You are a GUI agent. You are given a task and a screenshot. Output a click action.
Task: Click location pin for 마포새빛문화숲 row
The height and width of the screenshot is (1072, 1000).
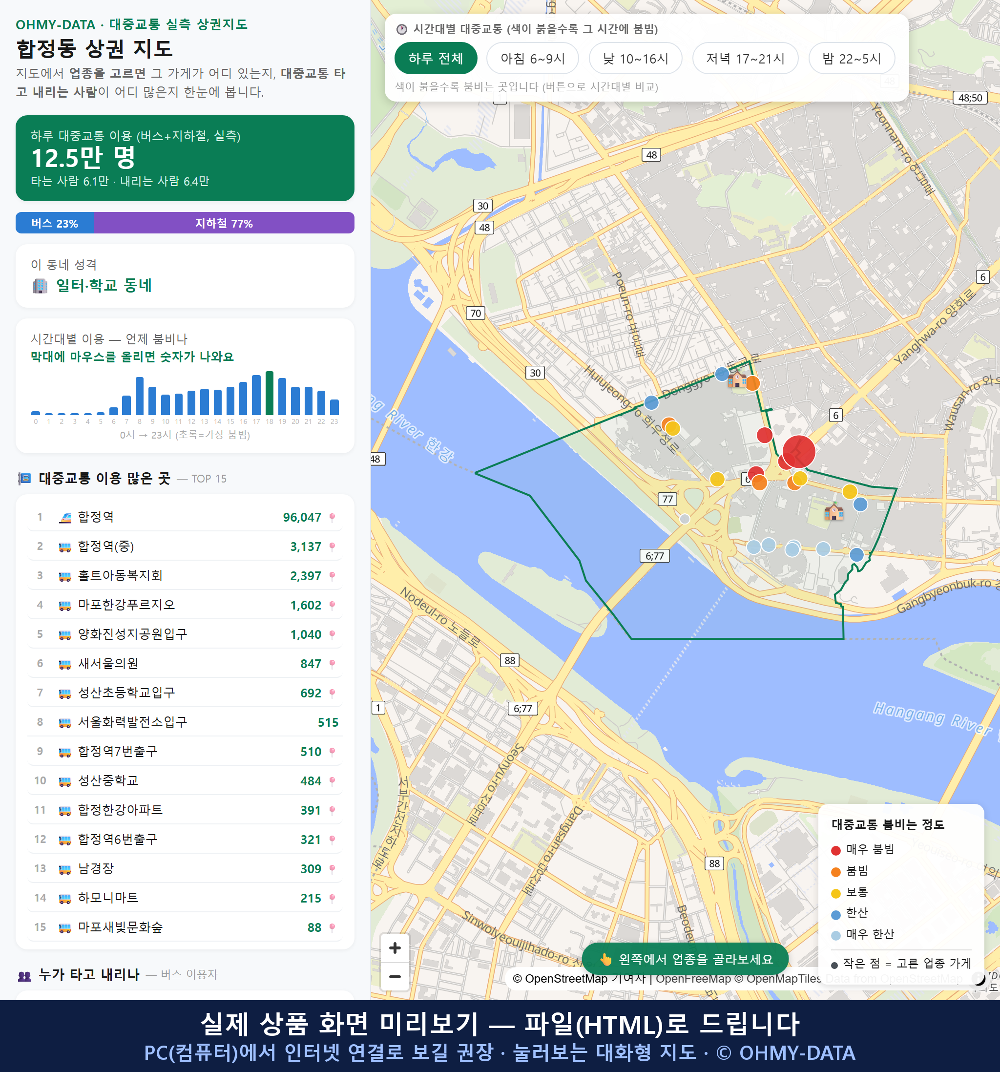332,927
